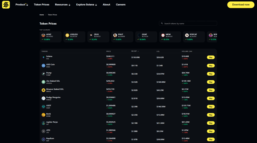Buy Raydium with its Buy button
Viewport: 257px width, 143px height.
[211, 139]
